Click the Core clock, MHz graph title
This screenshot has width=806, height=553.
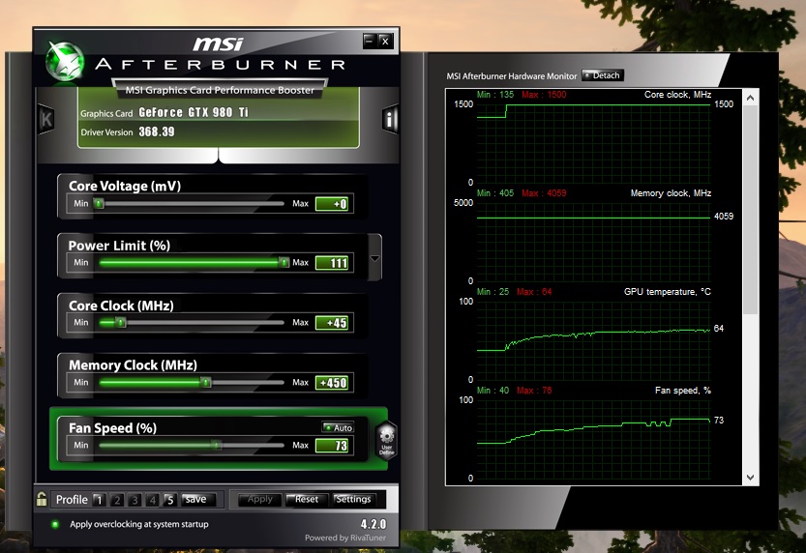[x=677, y=95]
